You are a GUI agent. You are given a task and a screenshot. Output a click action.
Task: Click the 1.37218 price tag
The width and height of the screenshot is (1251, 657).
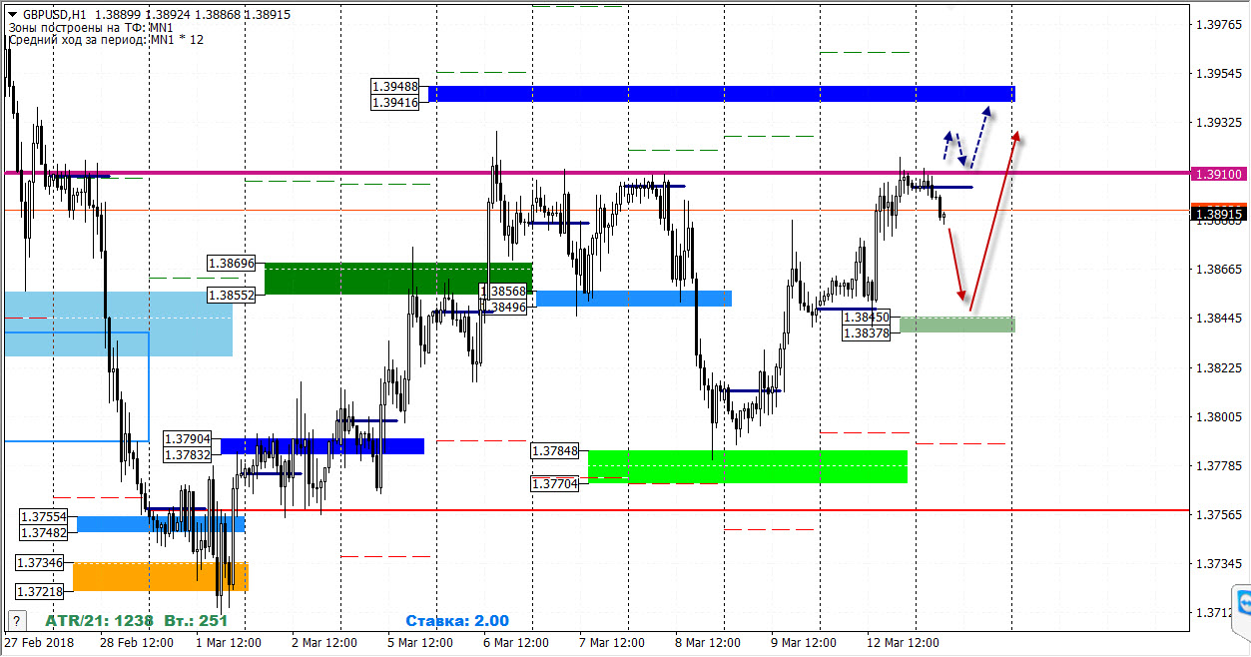coord(40,592)
